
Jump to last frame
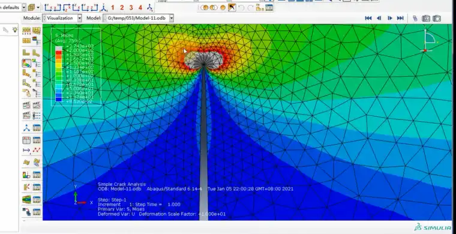[400, 18]
